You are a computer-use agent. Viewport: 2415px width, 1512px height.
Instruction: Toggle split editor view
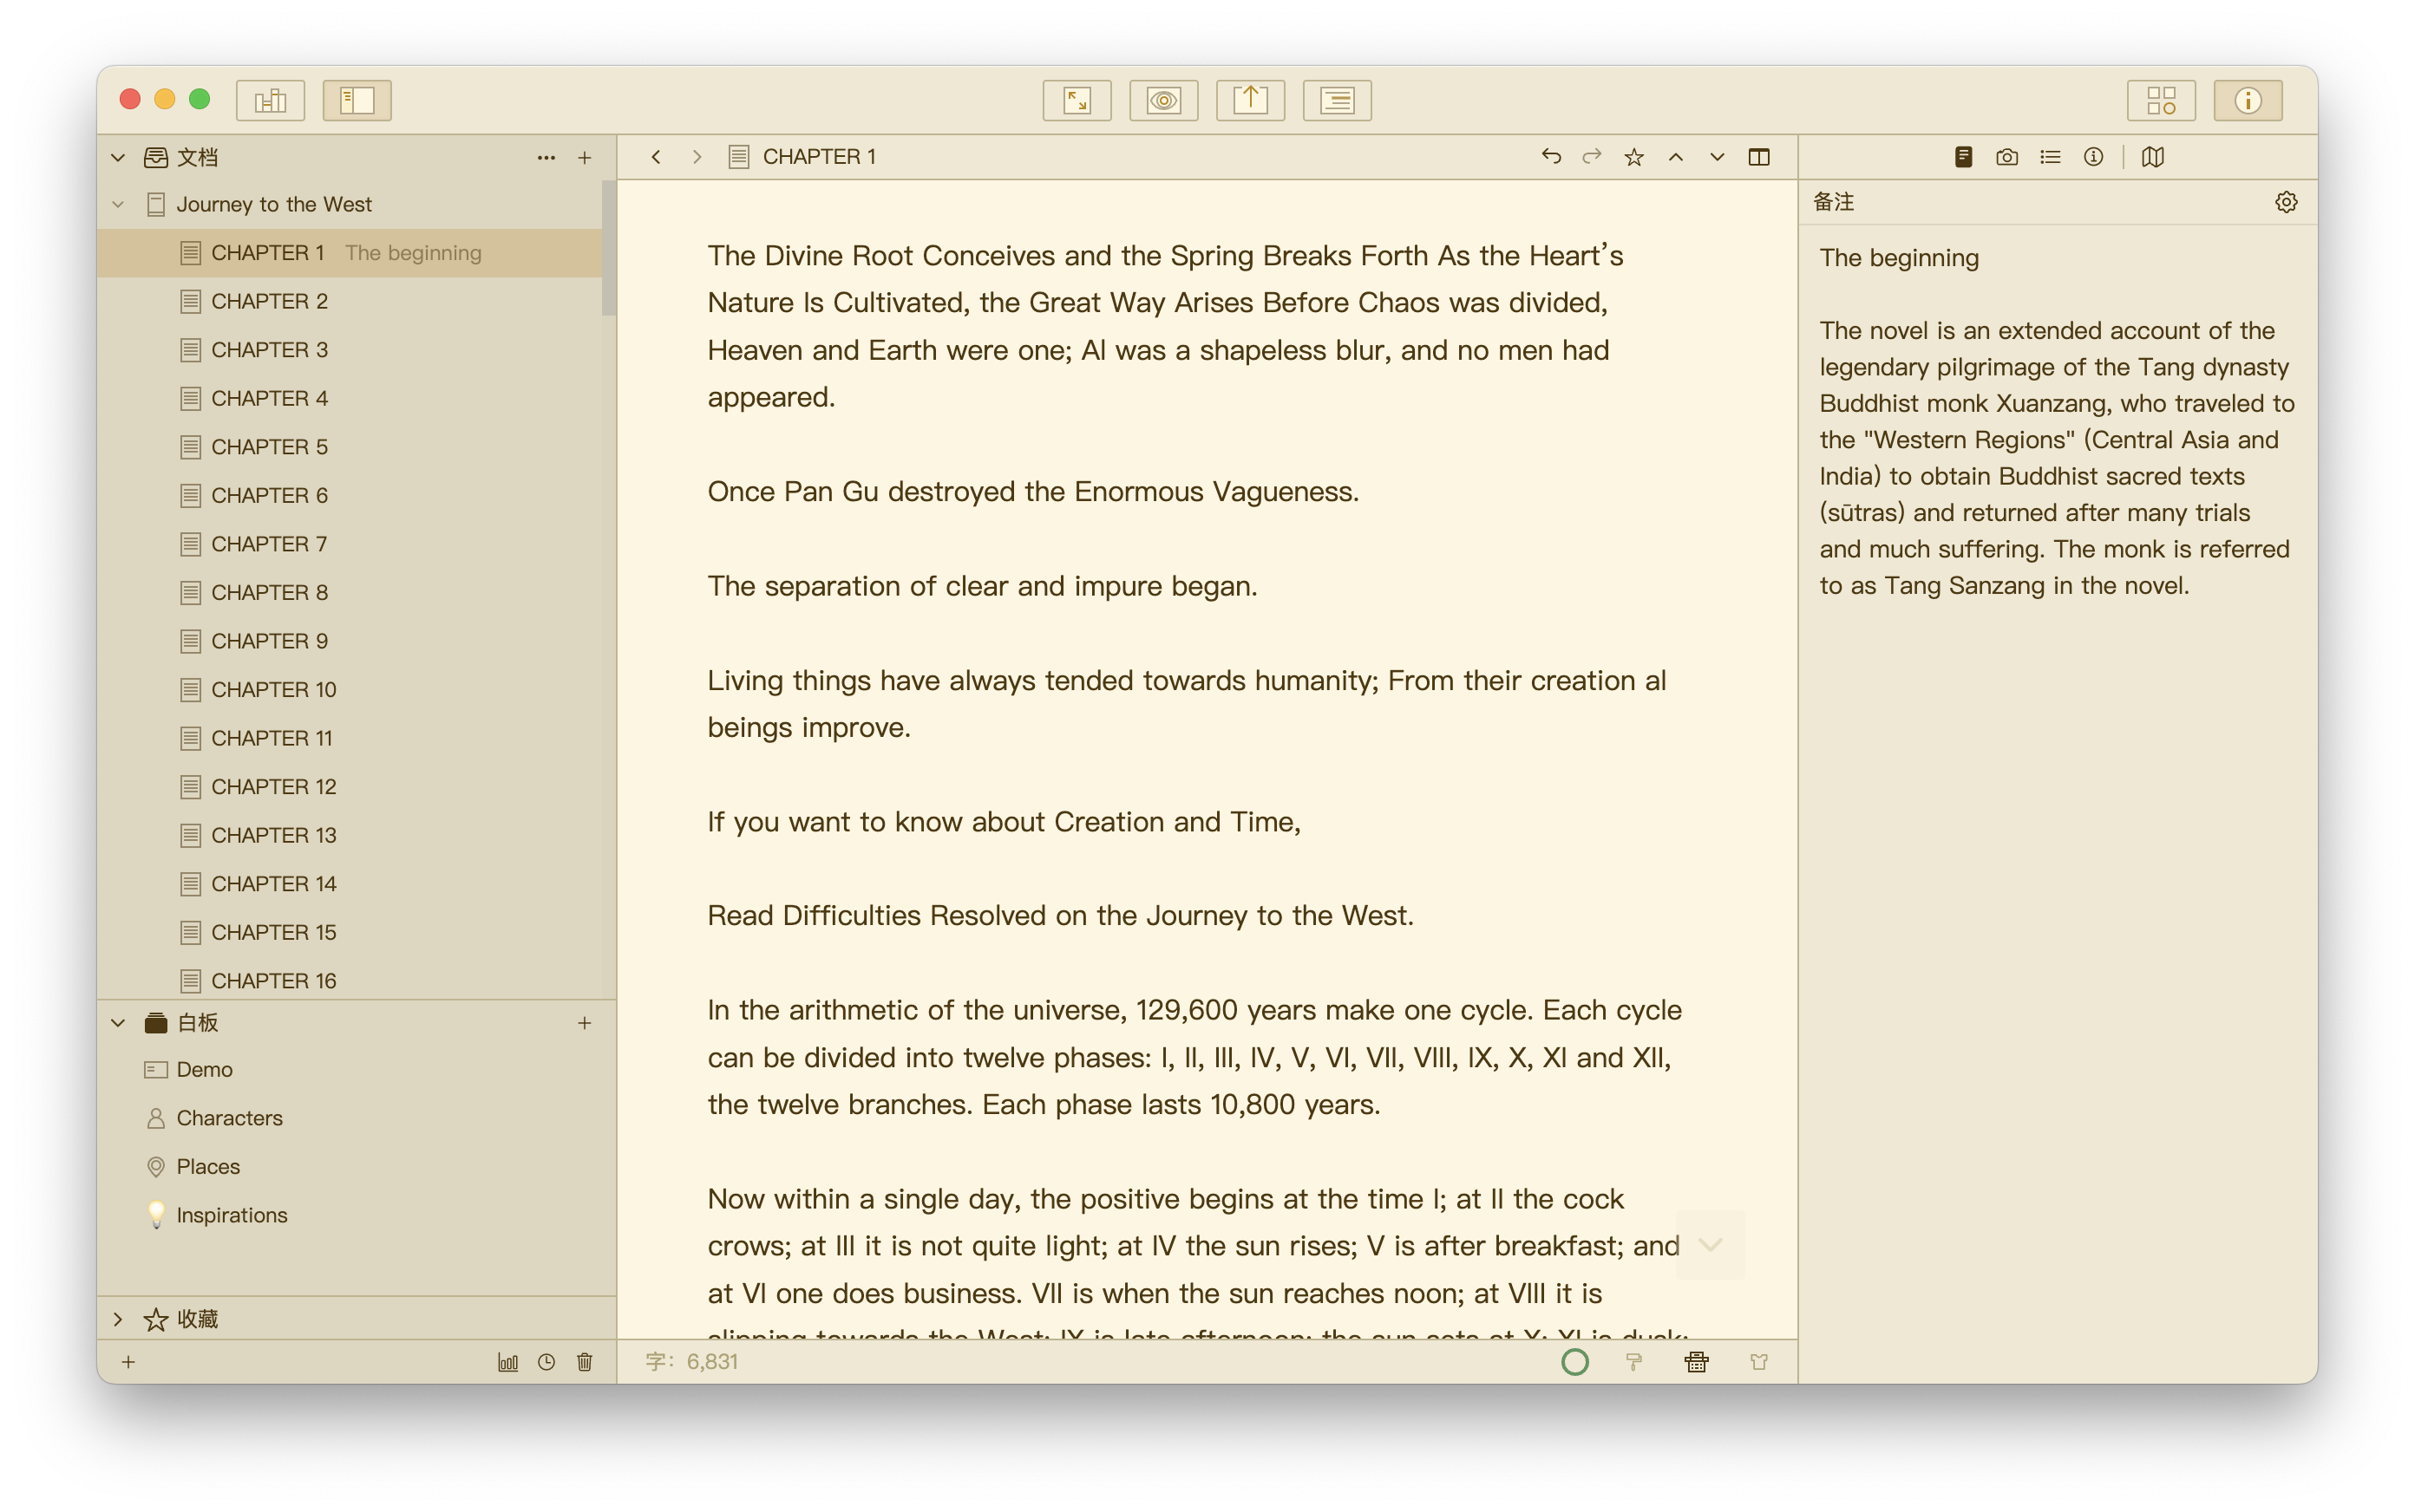coord(1760,157)
